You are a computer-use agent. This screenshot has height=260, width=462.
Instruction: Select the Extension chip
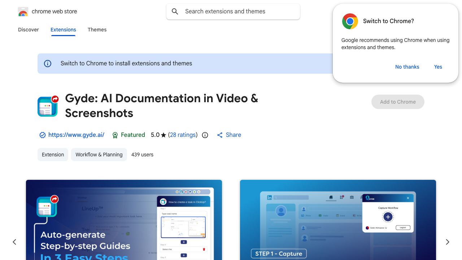pyautogui.click(x=53, y=155)
